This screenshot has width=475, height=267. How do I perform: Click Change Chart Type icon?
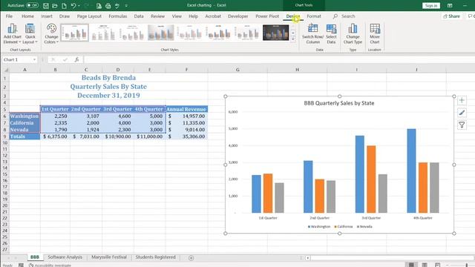[353, 33]
